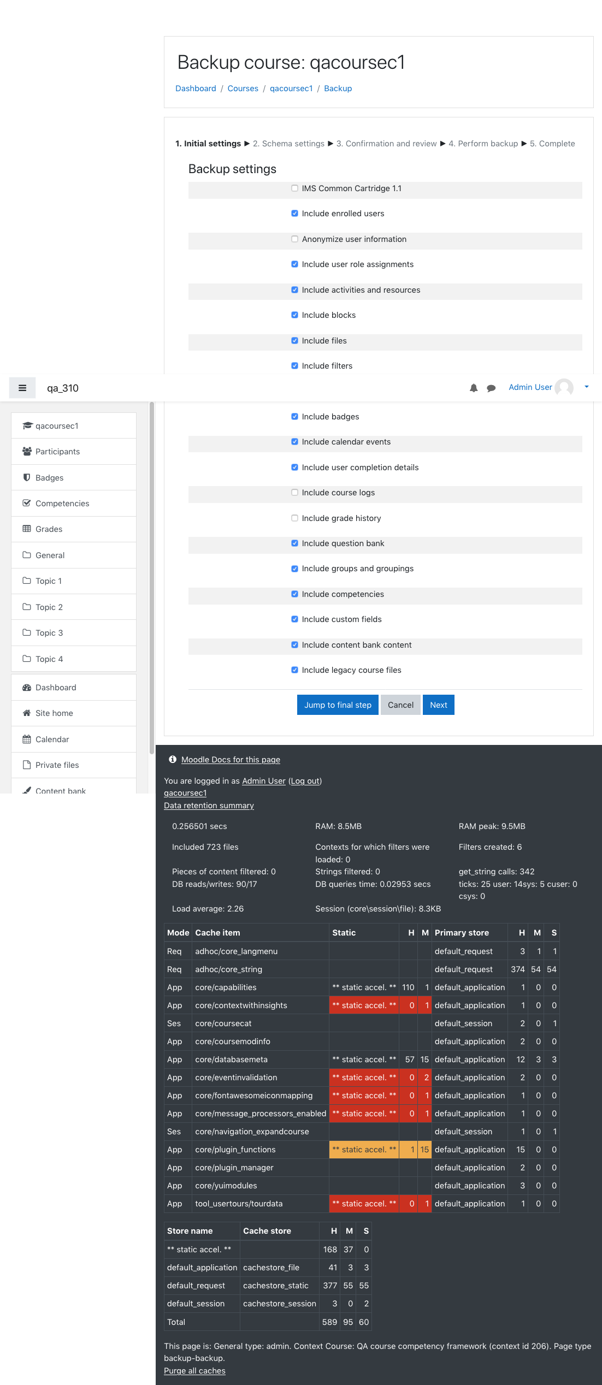Image resolution: width=602 pixels, height=1385 pixels.
Task: Check Anonymize user information
Action: [294, 239]
